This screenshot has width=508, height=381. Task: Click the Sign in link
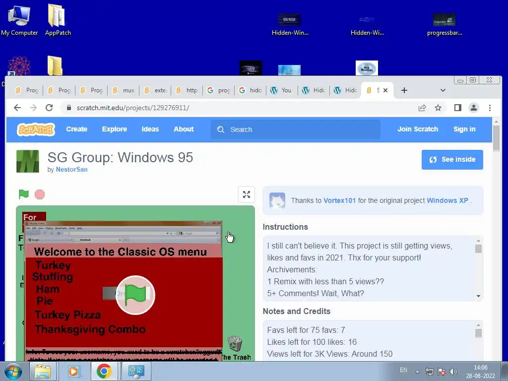(x=464, y=129)
